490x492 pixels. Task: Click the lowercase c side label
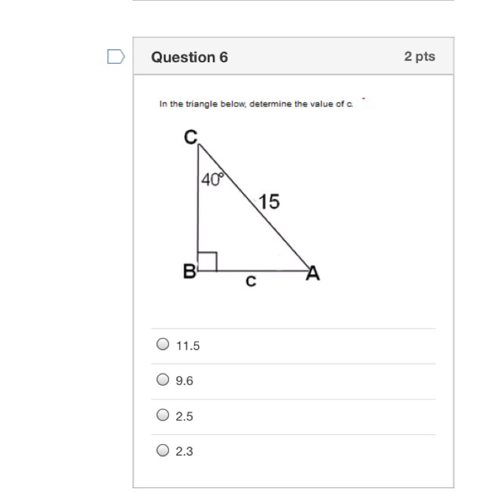coord(250,283)
